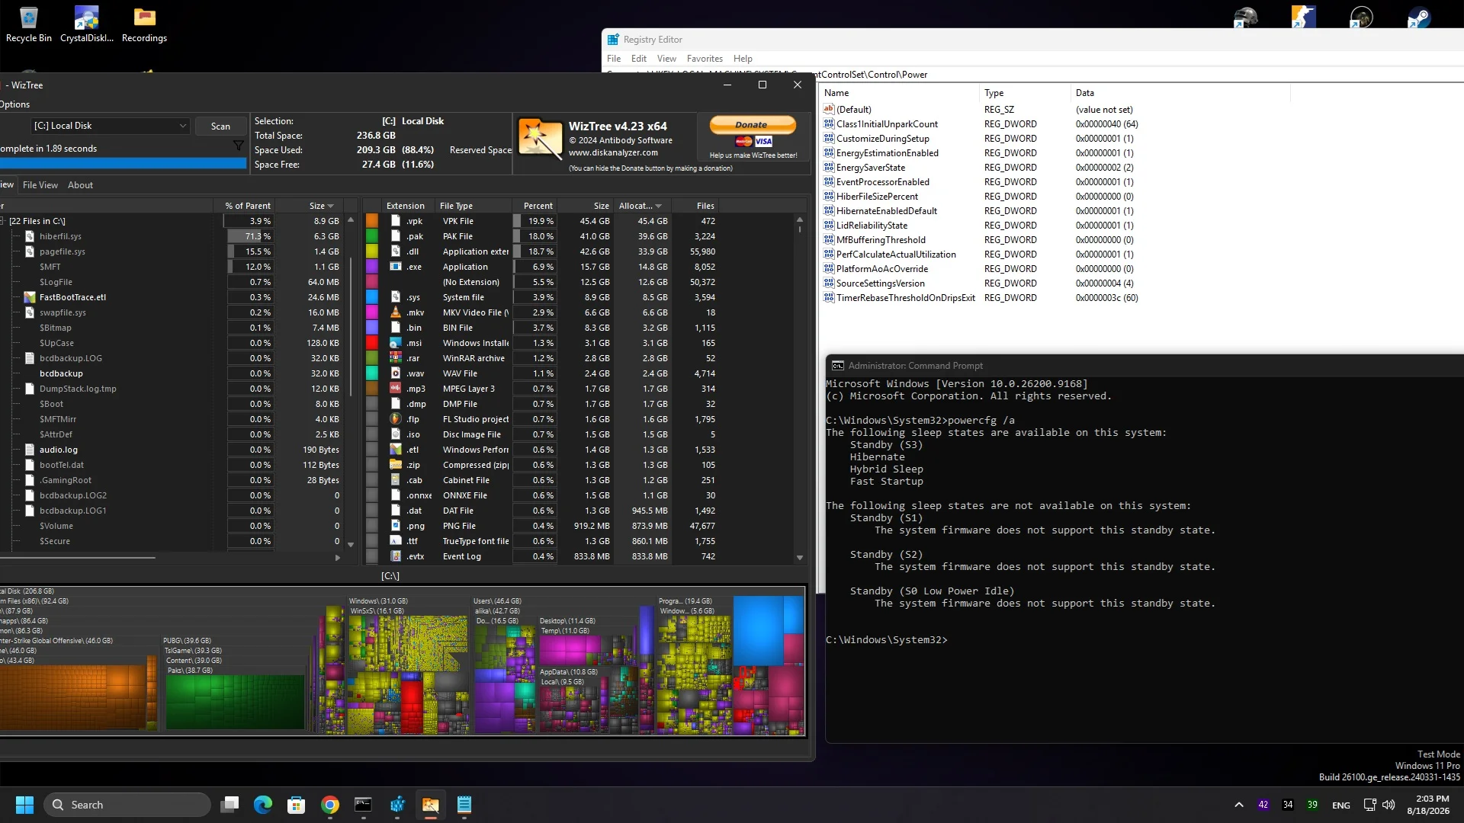Screen dimensions: 1464x823
Task: Select the FastBootTrace.etl file icon
Action: 30,297
